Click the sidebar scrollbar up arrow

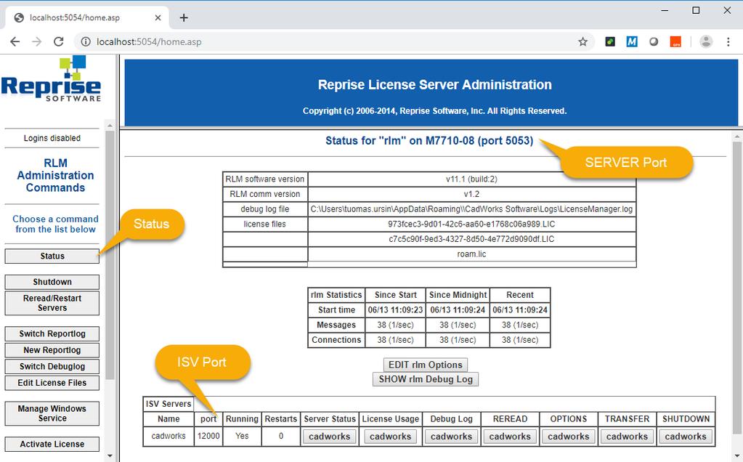click(x=110, y=126)
